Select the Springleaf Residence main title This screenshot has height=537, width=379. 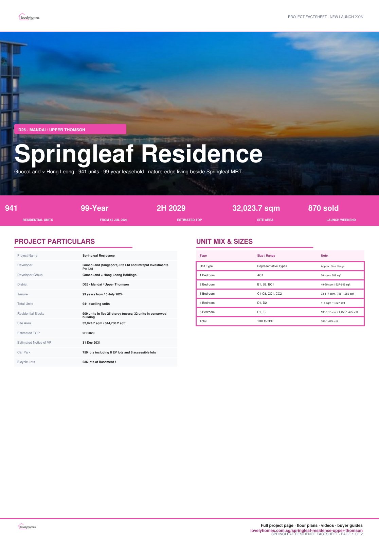click(x=139, y=154)
